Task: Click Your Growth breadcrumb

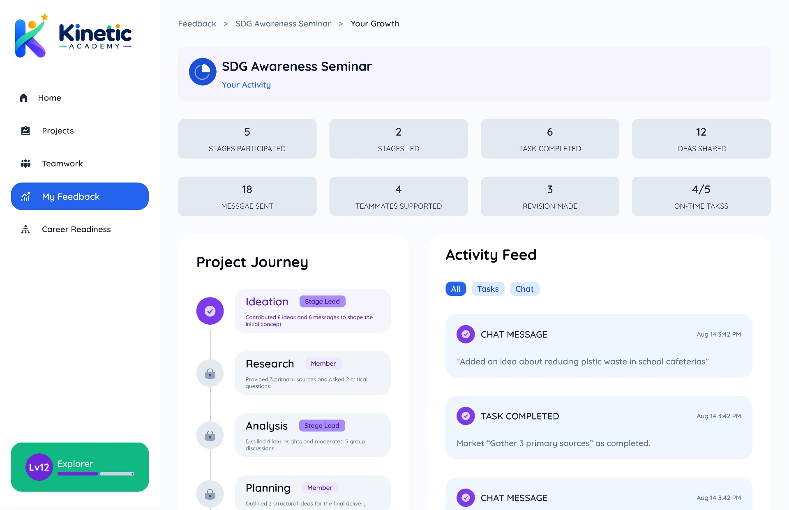Action: [375, 24]
